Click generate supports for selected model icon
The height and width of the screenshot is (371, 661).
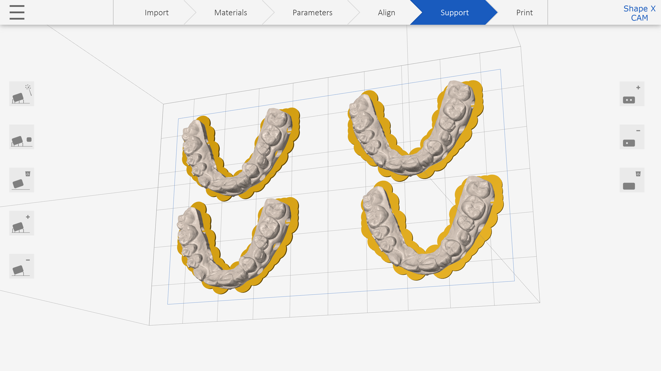(x=21, y=137)
